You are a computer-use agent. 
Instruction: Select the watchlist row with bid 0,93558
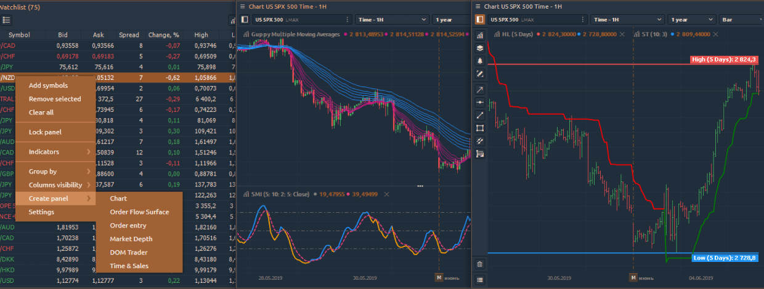[x=117, y=45]
